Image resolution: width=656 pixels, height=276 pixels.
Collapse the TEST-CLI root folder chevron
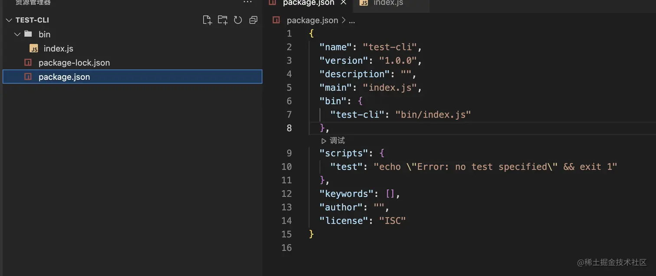click(x=9, y=20)
